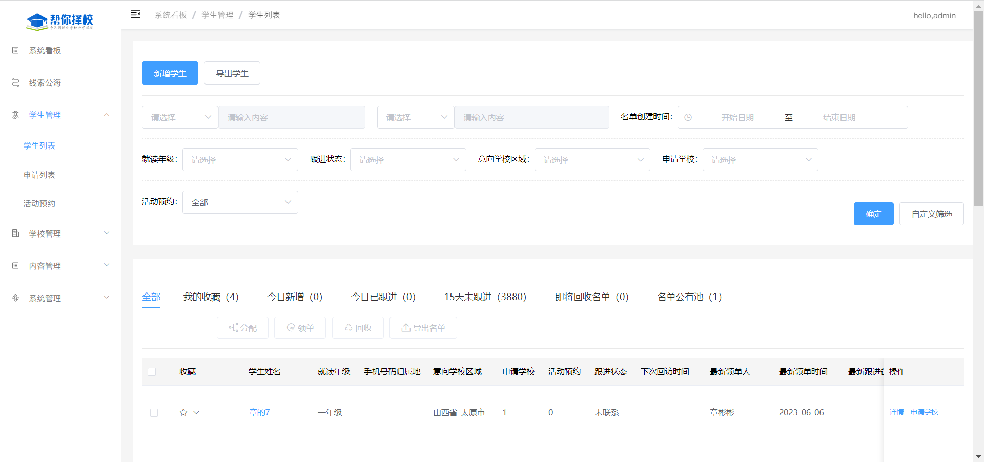Viewport: 984px width, 462px height.
Task: Open 活动预约 in the sidebar
Action: pos(39,204)
